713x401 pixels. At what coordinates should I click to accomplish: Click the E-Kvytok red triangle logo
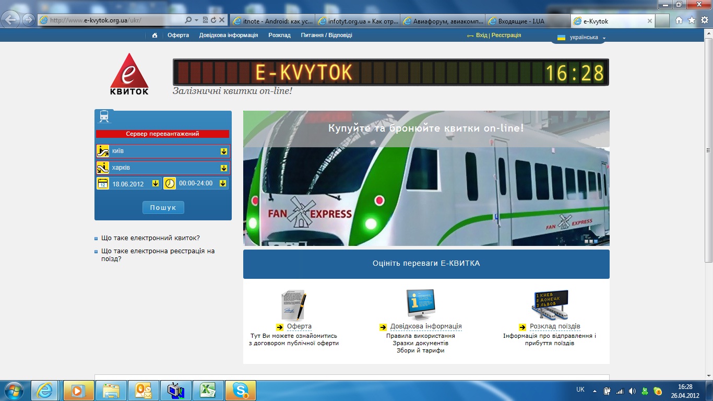[x=129, y=74]
